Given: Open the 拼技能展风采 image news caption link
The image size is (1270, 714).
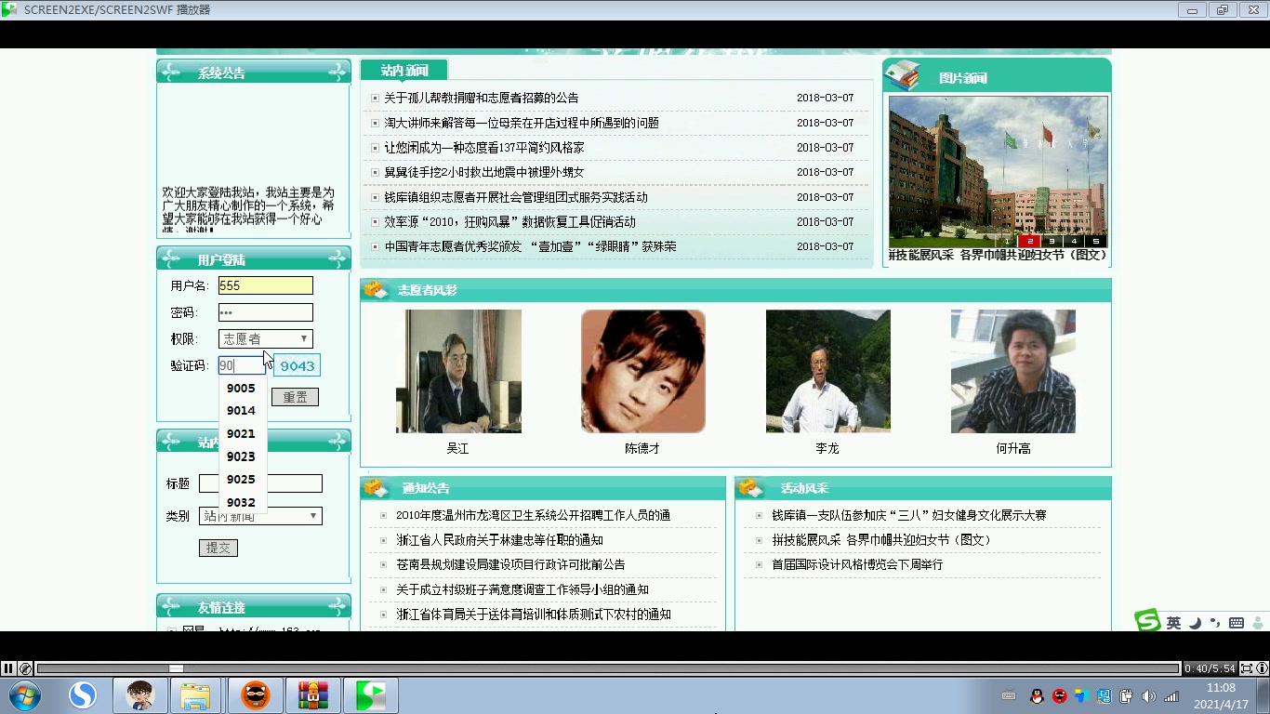Looking at the screenshot, I should (999, 255).
